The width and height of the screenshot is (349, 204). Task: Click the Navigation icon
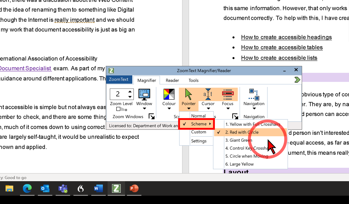pos(254,94)
